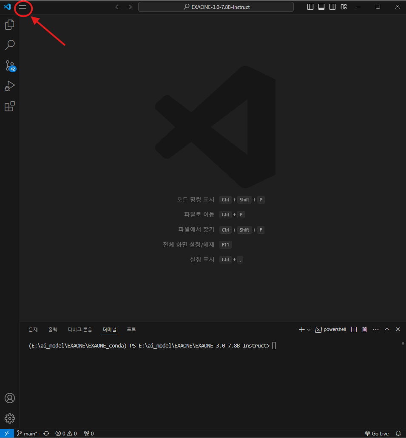Go forward with the right arrow
The width and height of the screenshot is (406, 438).
pos(129,7)
